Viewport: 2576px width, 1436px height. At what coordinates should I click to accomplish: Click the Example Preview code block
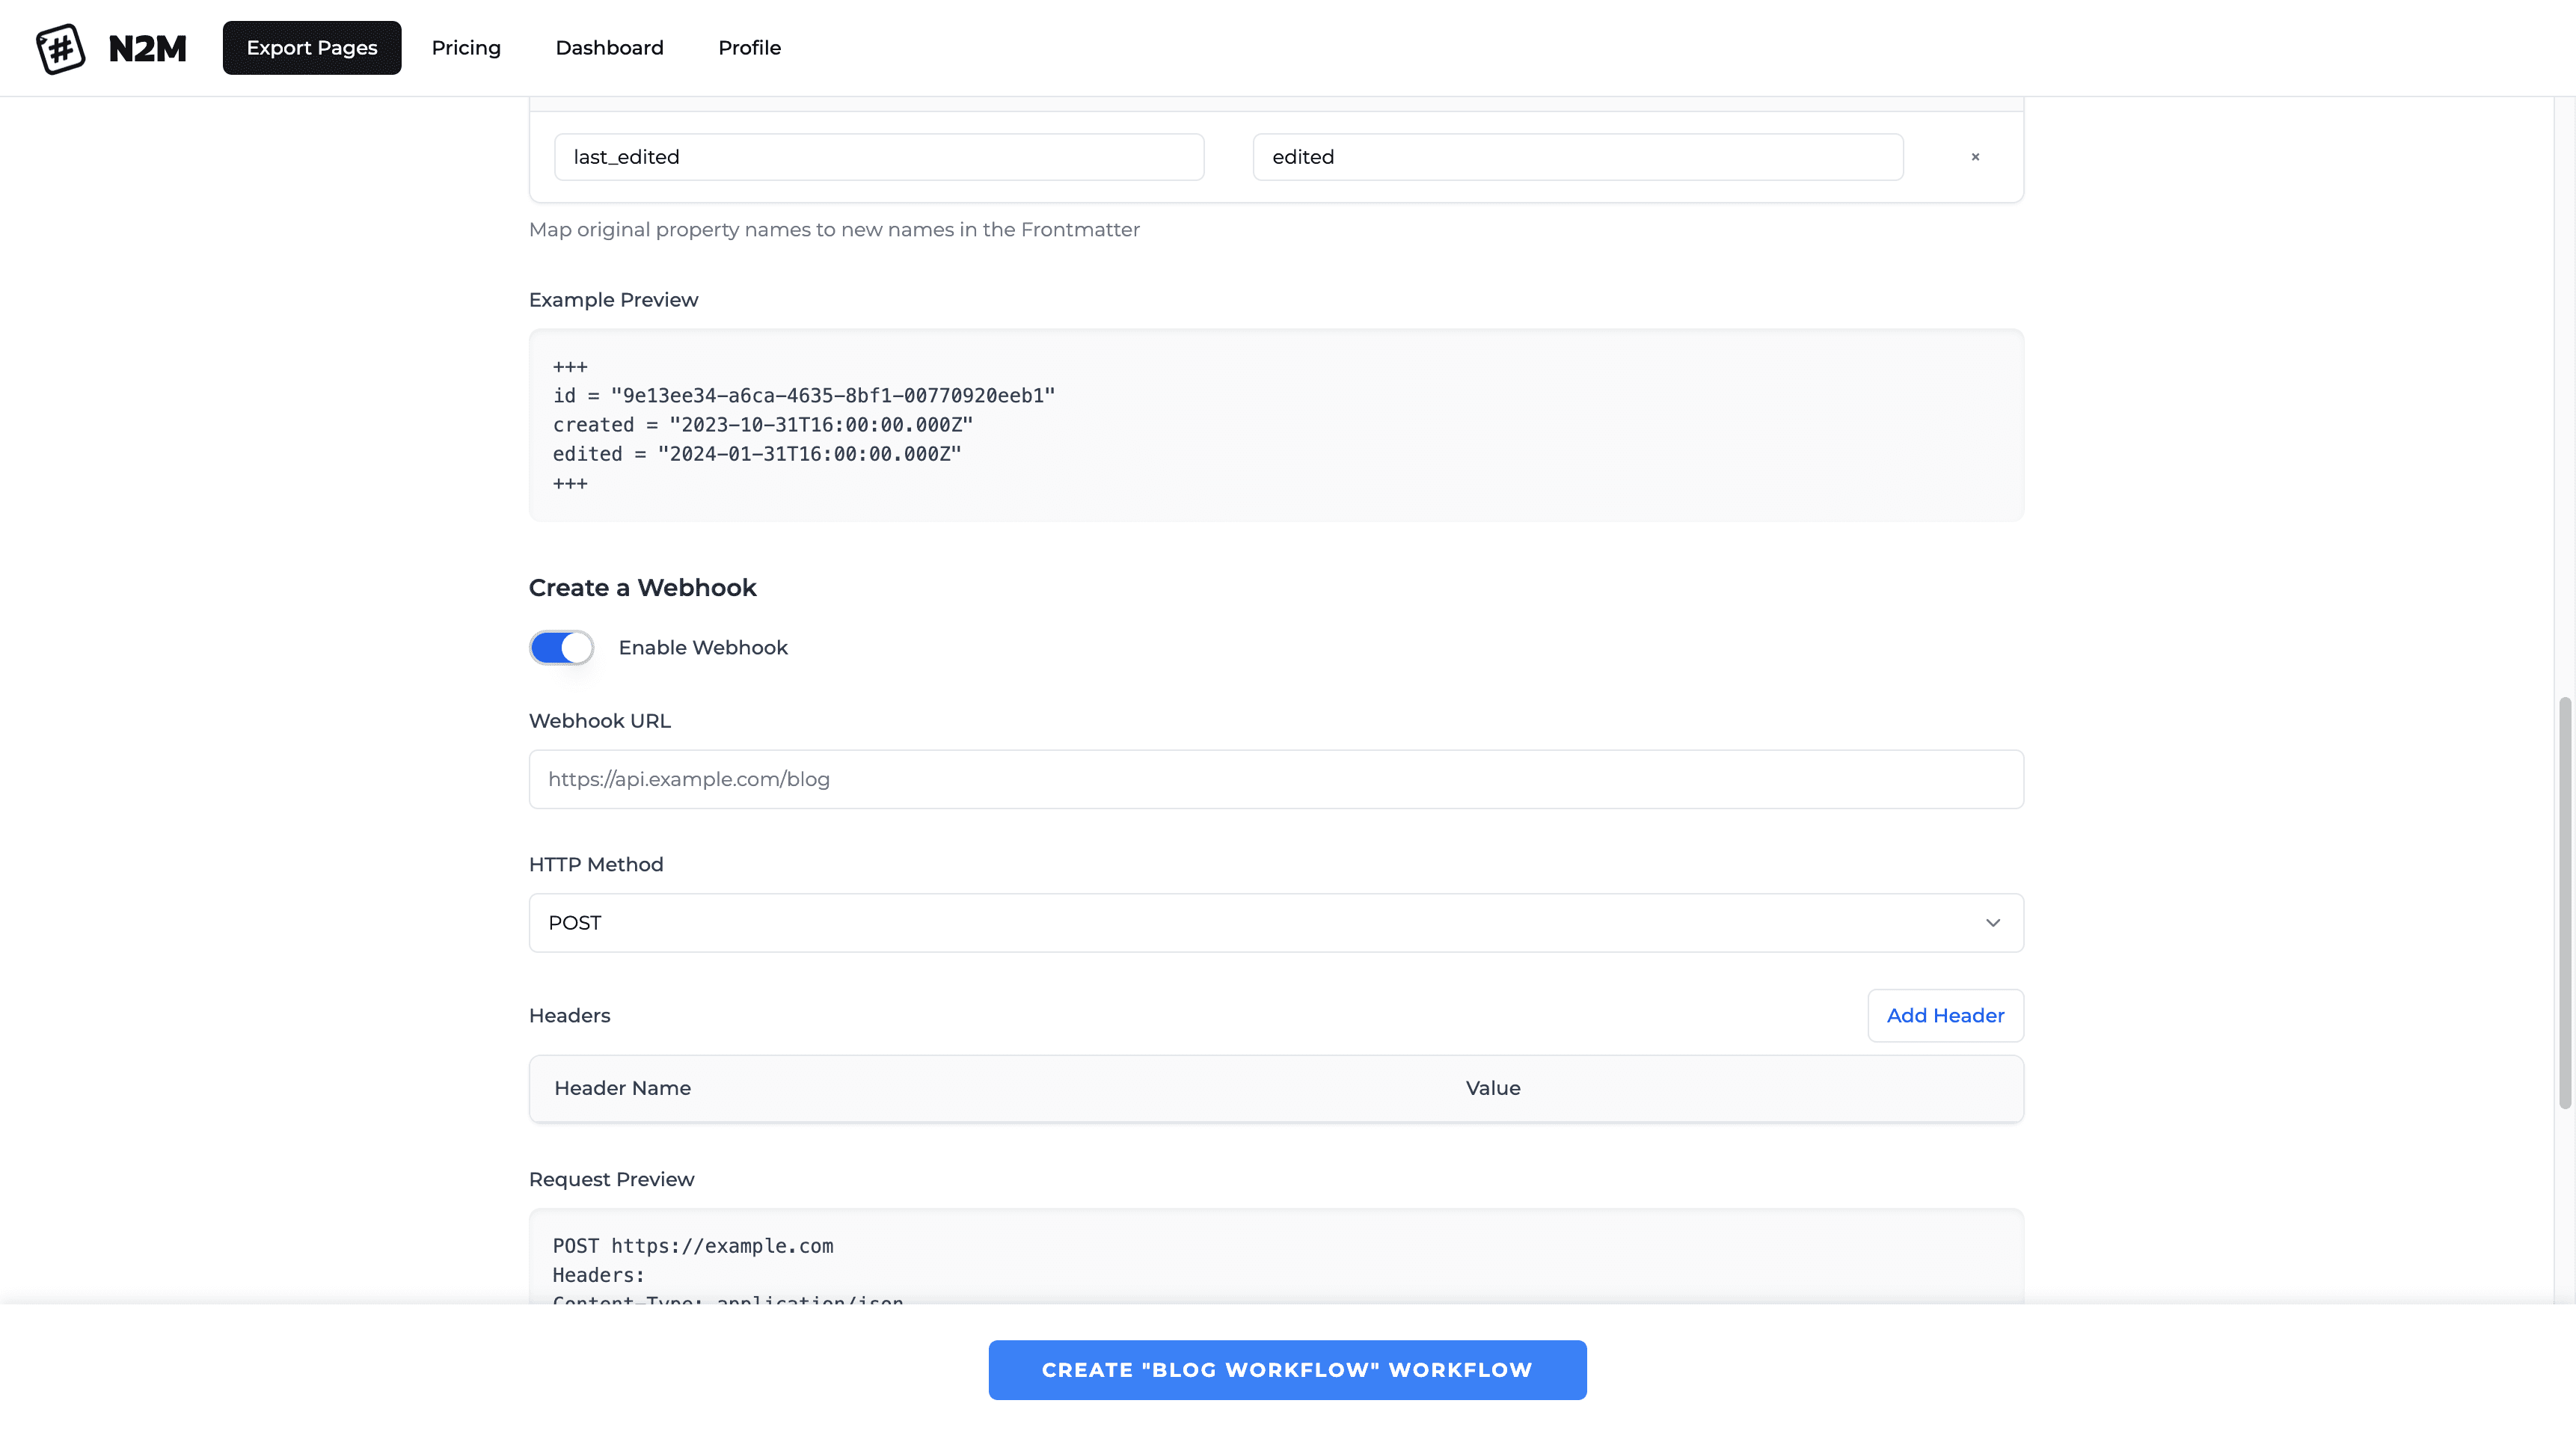[x=1275, y=425]
